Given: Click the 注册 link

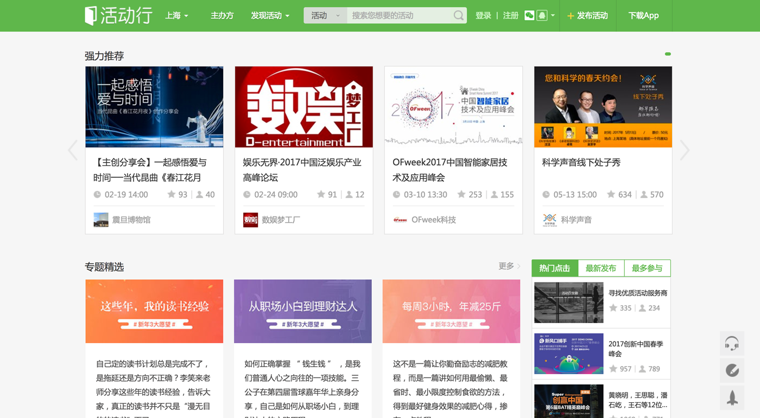Looking at the screenshot, I should tap(511, 16).
